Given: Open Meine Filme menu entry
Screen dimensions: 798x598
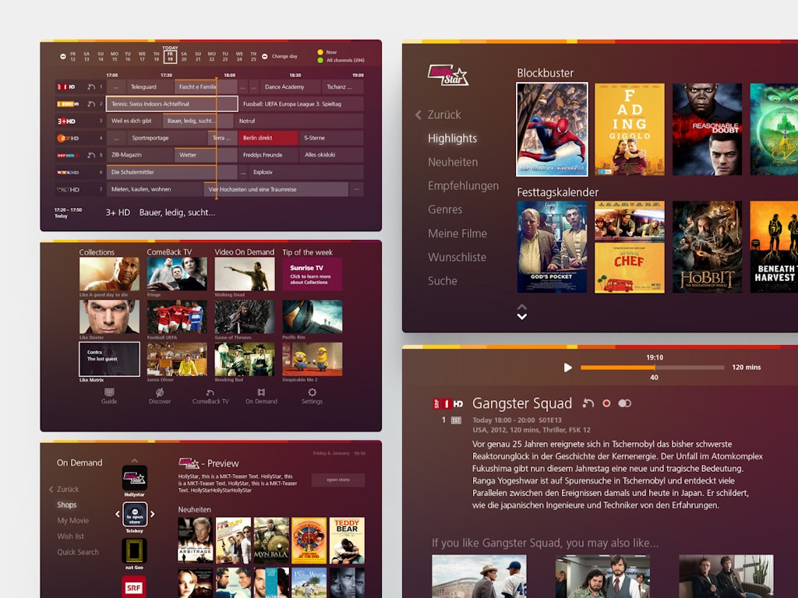Looking at the screenshot, I should click(x=457, y=234).
